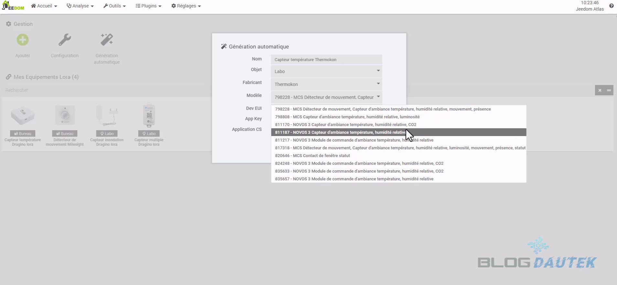Expand the Fabricant dropdown showing Thermokon

pos(326,84)
